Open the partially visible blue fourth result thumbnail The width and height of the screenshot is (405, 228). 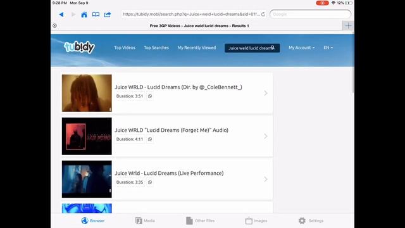pos(87,208)
